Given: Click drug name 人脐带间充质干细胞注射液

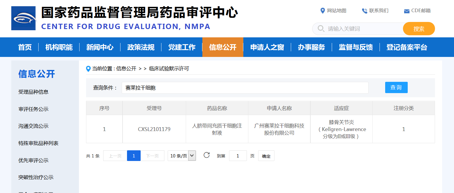Looking at the screenshot, I should pyautogui.click(x=217, y=129).
